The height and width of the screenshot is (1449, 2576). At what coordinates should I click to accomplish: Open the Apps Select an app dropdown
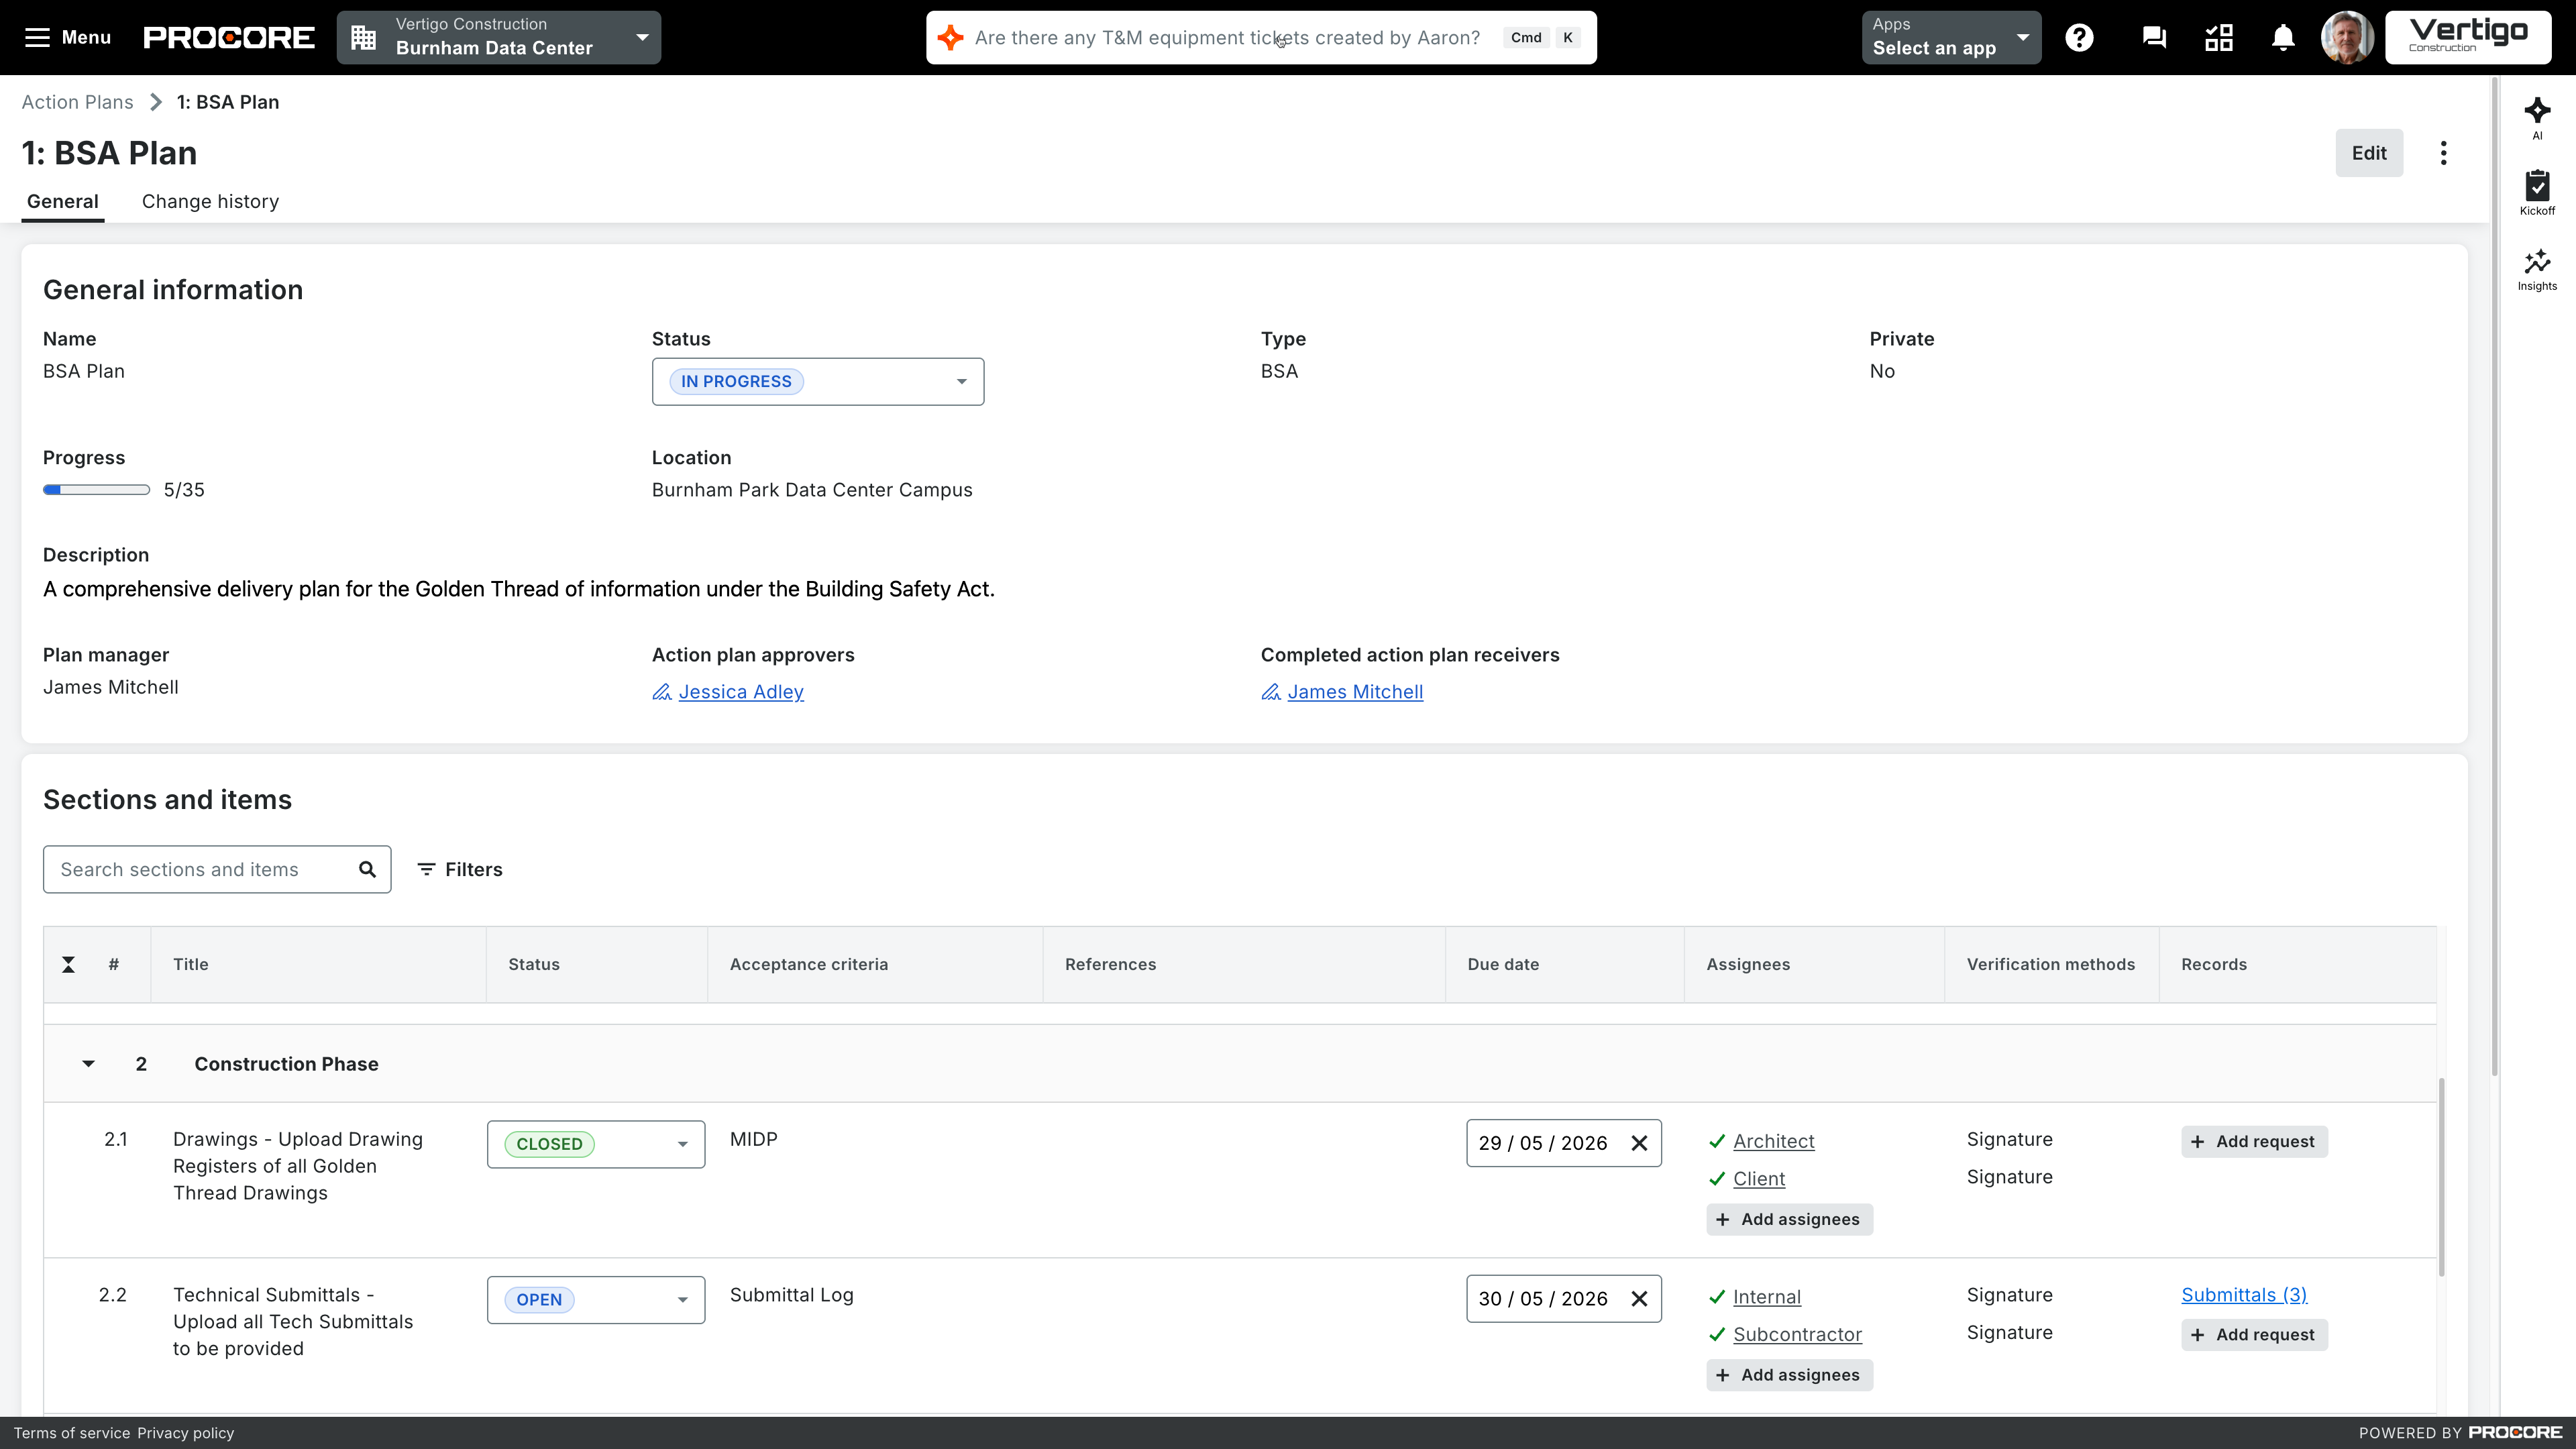(1951, 38)
